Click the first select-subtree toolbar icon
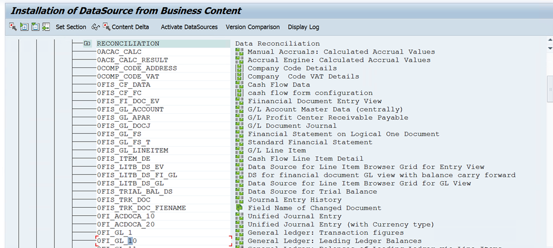This screenshot has height=248, width=553. [13, 27]
